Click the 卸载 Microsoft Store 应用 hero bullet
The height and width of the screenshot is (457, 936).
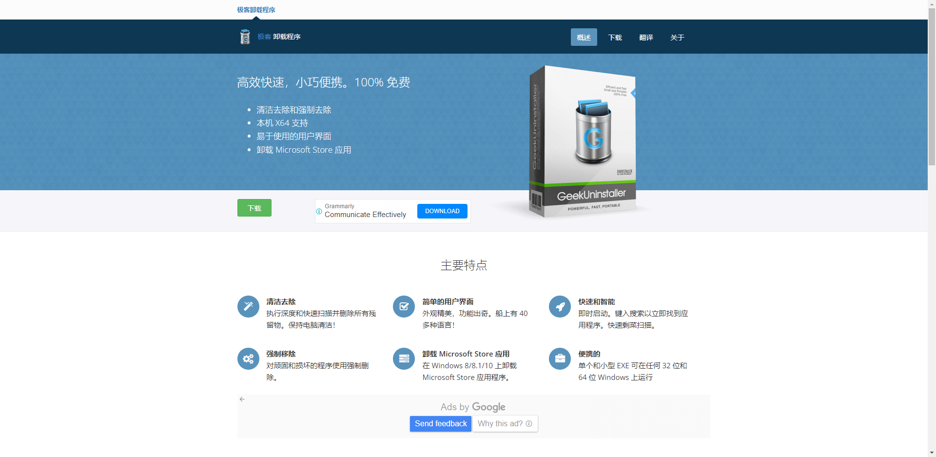coord(304,150)
